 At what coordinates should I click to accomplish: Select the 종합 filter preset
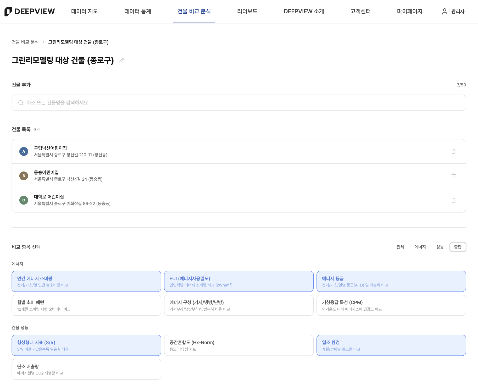pyautogui.click(x=458, y=247)
